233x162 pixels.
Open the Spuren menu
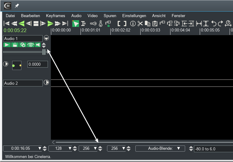point(110,16)
